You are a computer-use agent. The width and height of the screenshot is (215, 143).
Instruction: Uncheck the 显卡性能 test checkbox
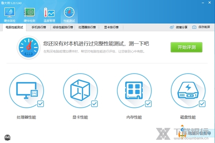(x=95, y=104)
